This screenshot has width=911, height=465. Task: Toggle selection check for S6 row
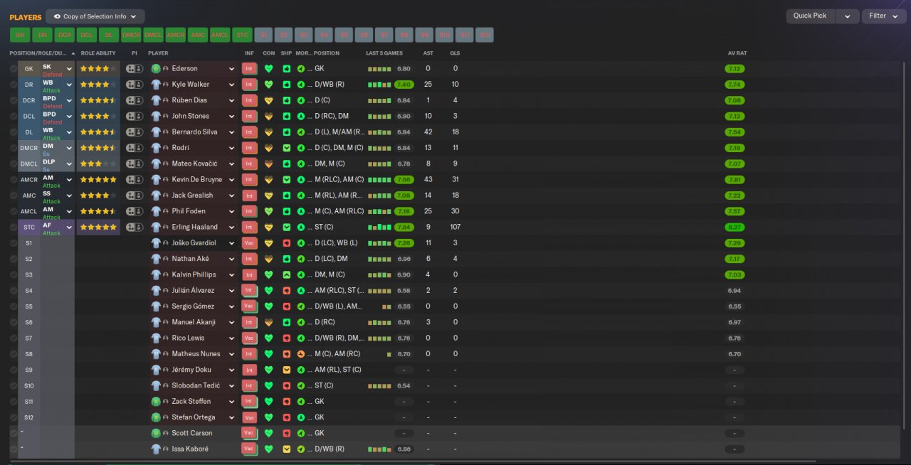14,322
